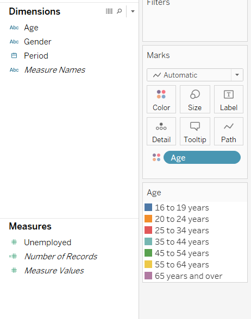
Task: Select the Gender dimension field
Action: pos(37,42)
